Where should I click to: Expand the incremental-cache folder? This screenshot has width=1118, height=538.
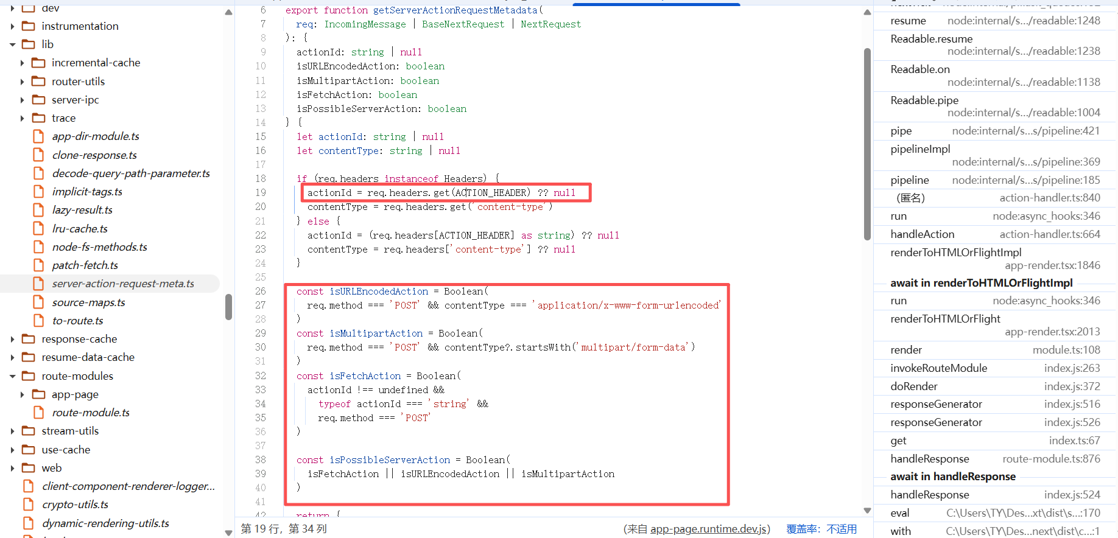(x=23, y=63)
